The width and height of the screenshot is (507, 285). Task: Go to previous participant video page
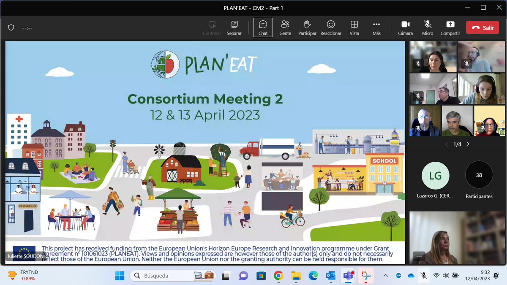[447, 144]
